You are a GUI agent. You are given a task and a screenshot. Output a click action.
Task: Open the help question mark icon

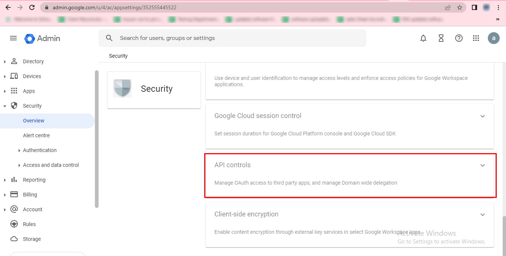tap(459, 38)
